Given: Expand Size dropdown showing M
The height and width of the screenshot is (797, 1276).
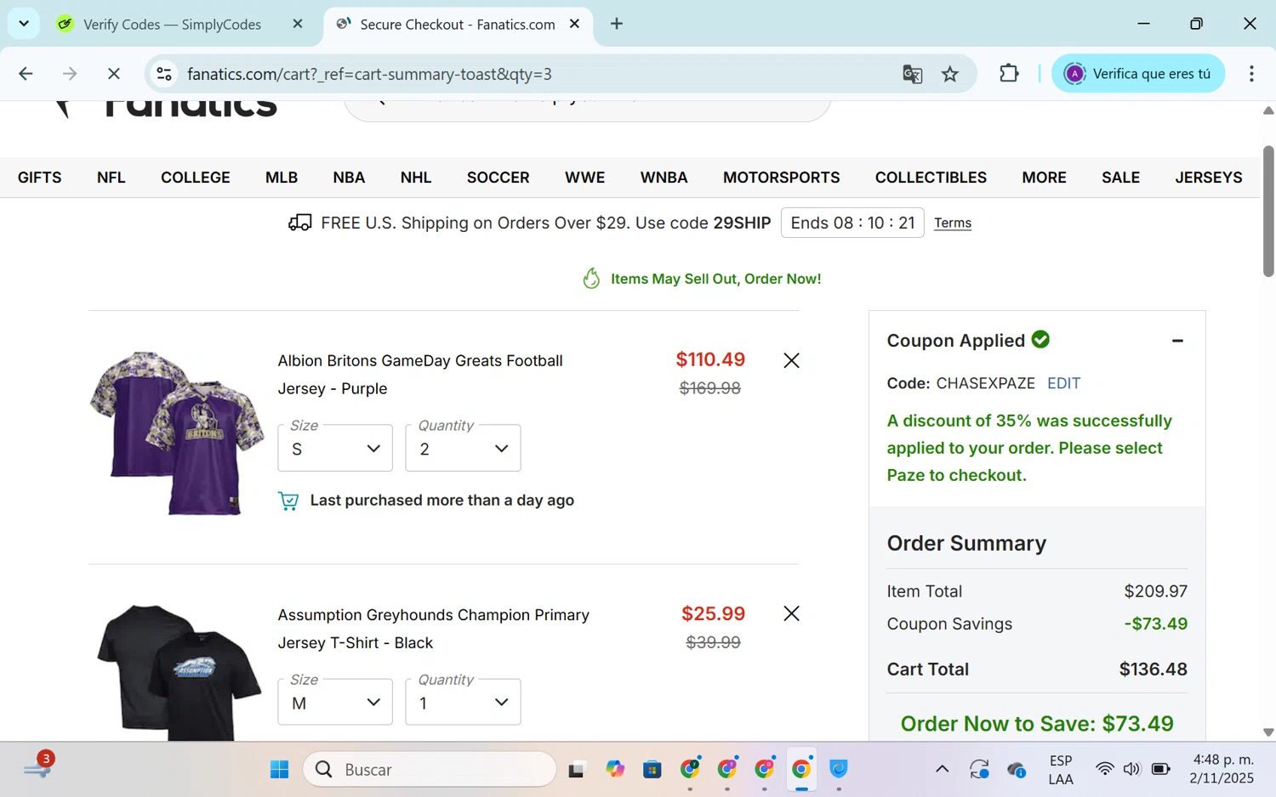Looking at the screenshot, I should pos(335,702).
